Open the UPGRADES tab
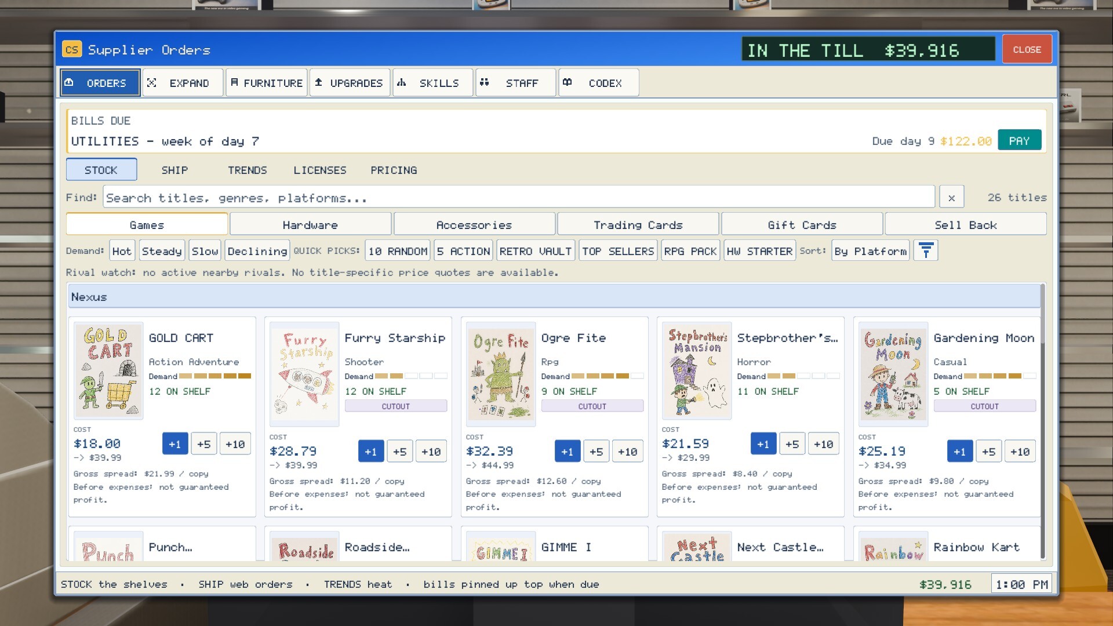1113x626 pixels. pyautogui.click(x=350, y=83)
